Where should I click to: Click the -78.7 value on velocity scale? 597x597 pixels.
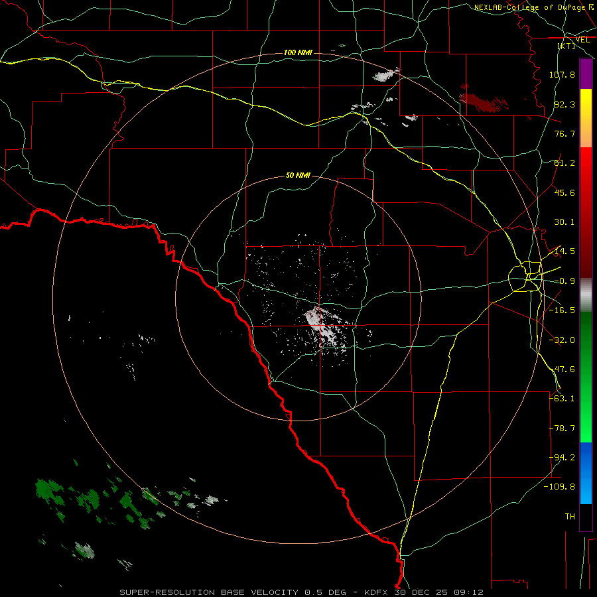562,429
